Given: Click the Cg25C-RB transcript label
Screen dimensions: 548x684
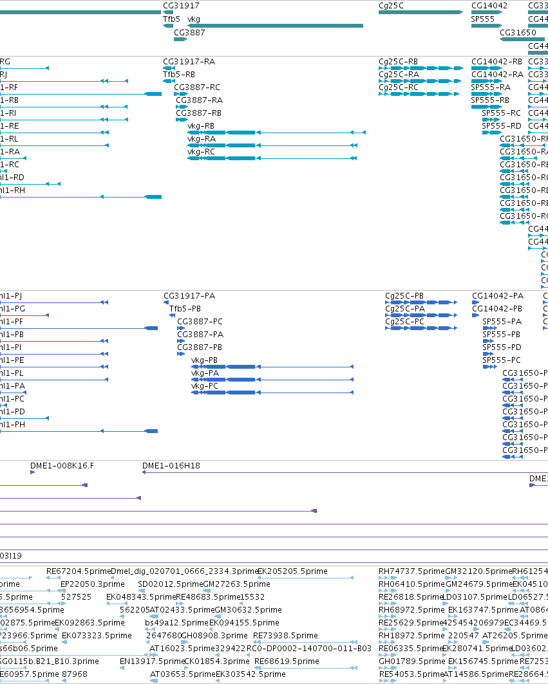Looking at the screenshot, I should tap(398, 62).
